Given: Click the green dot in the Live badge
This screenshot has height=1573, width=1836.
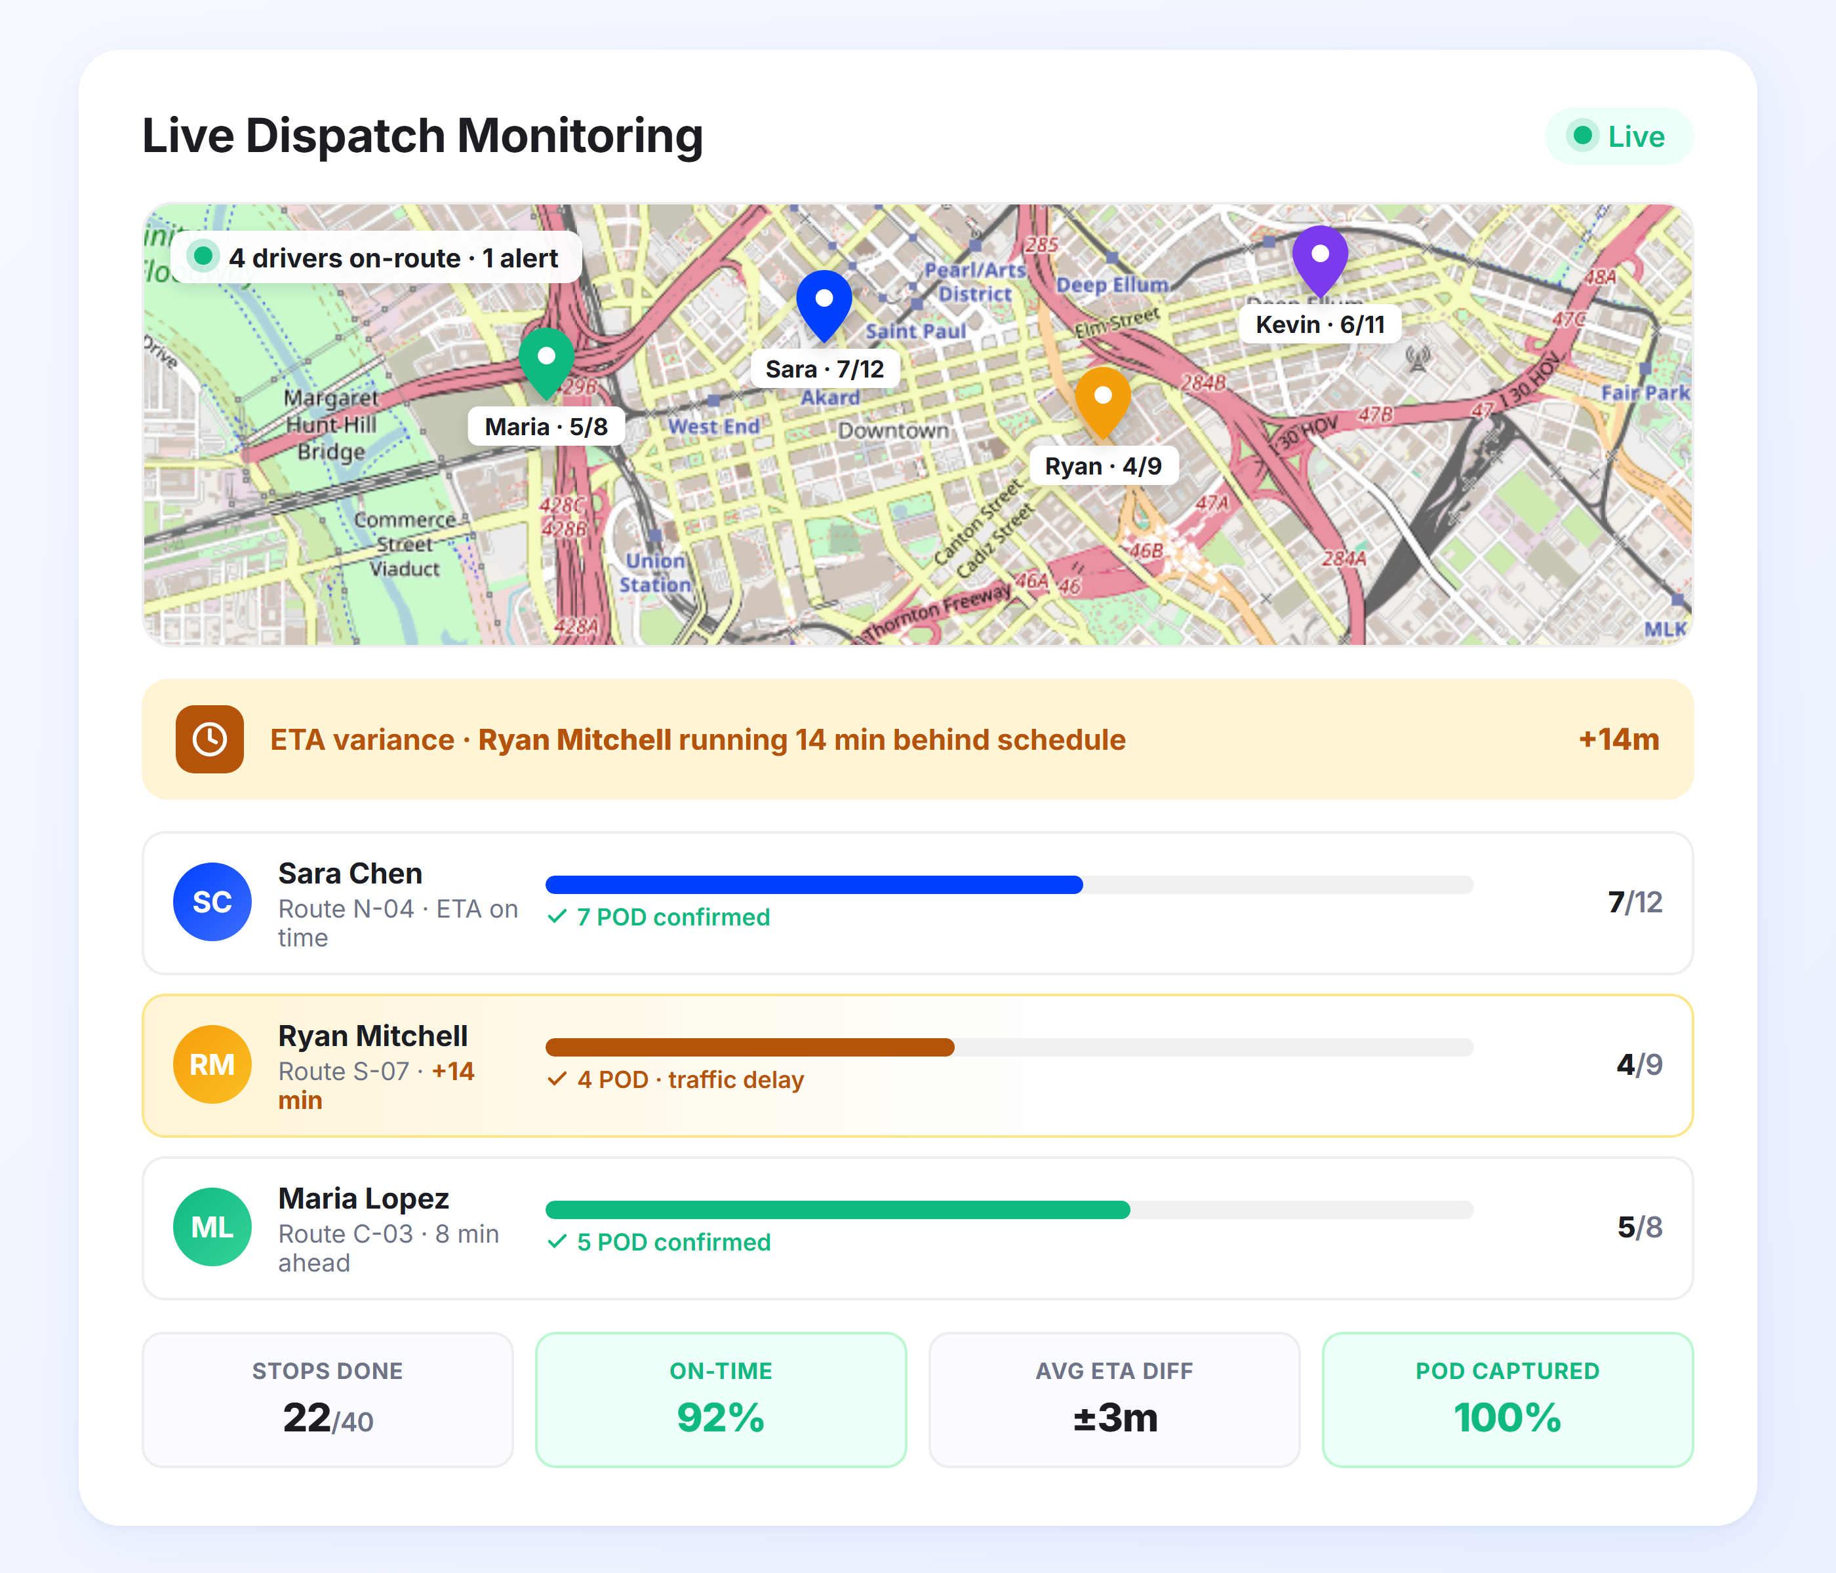Looking at the screenshot, I should 1582,136.
